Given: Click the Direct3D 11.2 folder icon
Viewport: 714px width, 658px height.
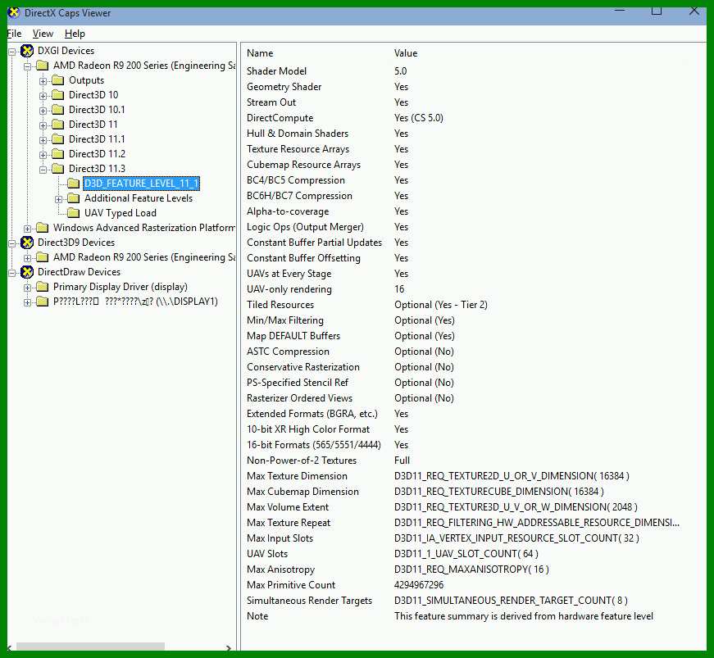Looking at the screenshot, I should click(x=58, y=154).
